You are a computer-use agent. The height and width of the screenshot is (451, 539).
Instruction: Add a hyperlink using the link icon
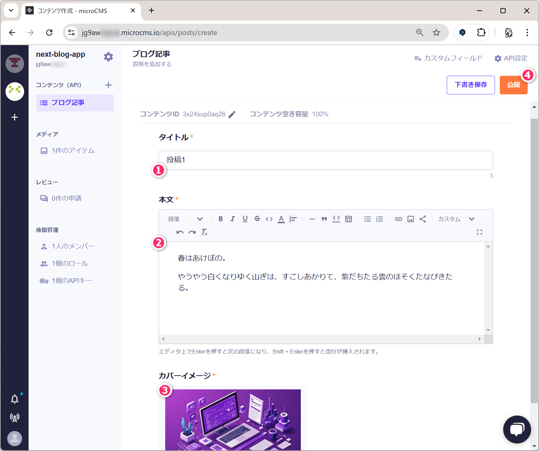point(398,219)
